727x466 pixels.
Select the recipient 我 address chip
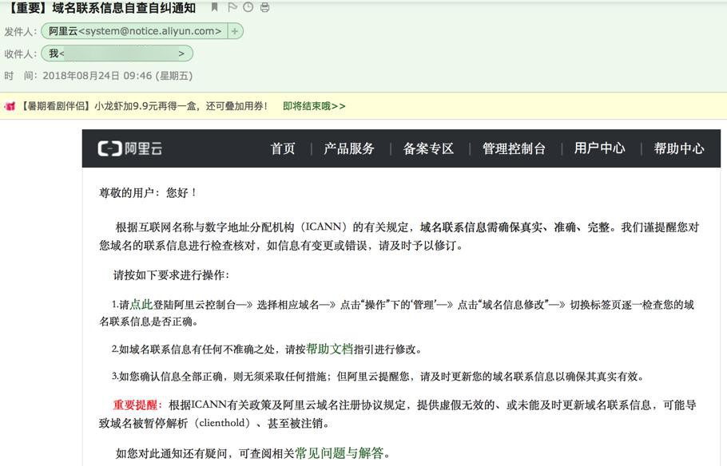(x=117, y=53)
